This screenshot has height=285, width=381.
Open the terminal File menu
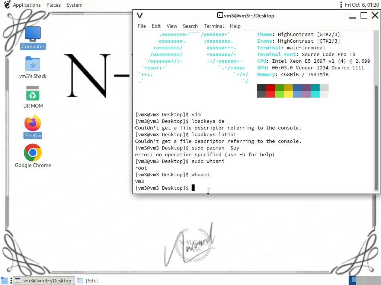point(142,26)
